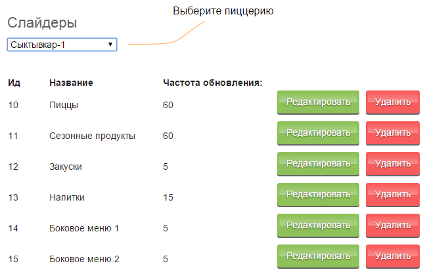Click the Частота обновления column header

[212, 83]
